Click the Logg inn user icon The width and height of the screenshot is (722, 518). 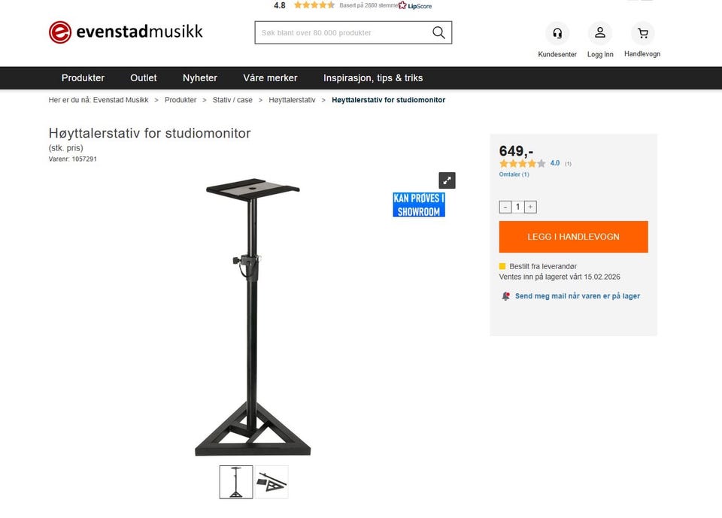click(599, 33)
